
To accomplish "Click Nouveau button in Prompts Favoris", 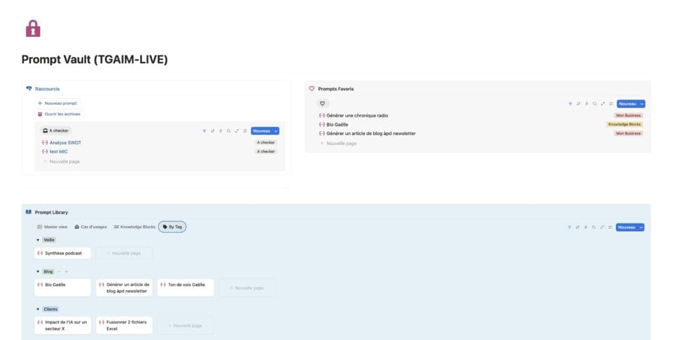I will coord(628,103).
